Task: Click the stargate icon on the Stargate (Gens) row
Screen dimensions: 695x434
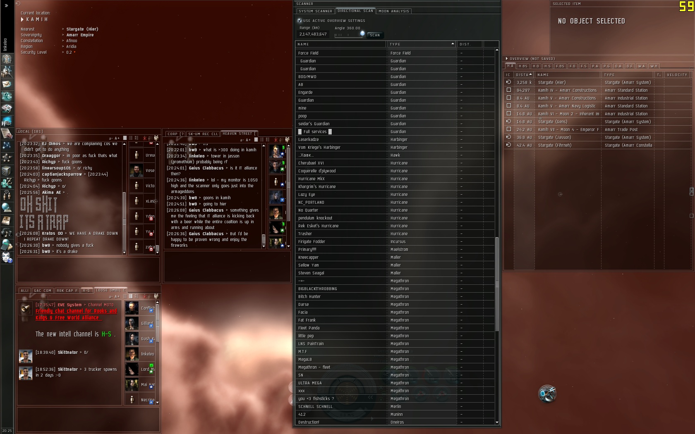Action: (x=508, y=122)
